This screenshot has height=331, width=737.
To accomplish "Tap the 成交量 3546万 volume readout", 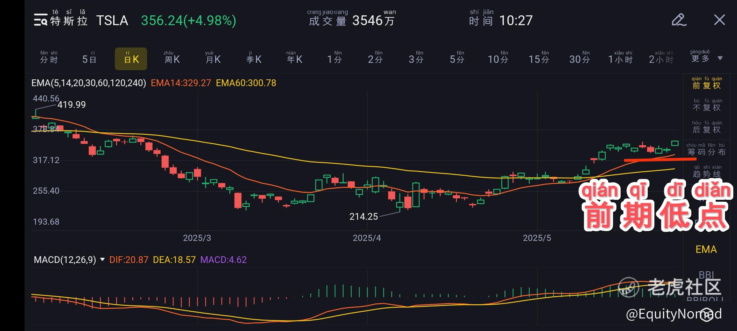I will tap(352, 18).
